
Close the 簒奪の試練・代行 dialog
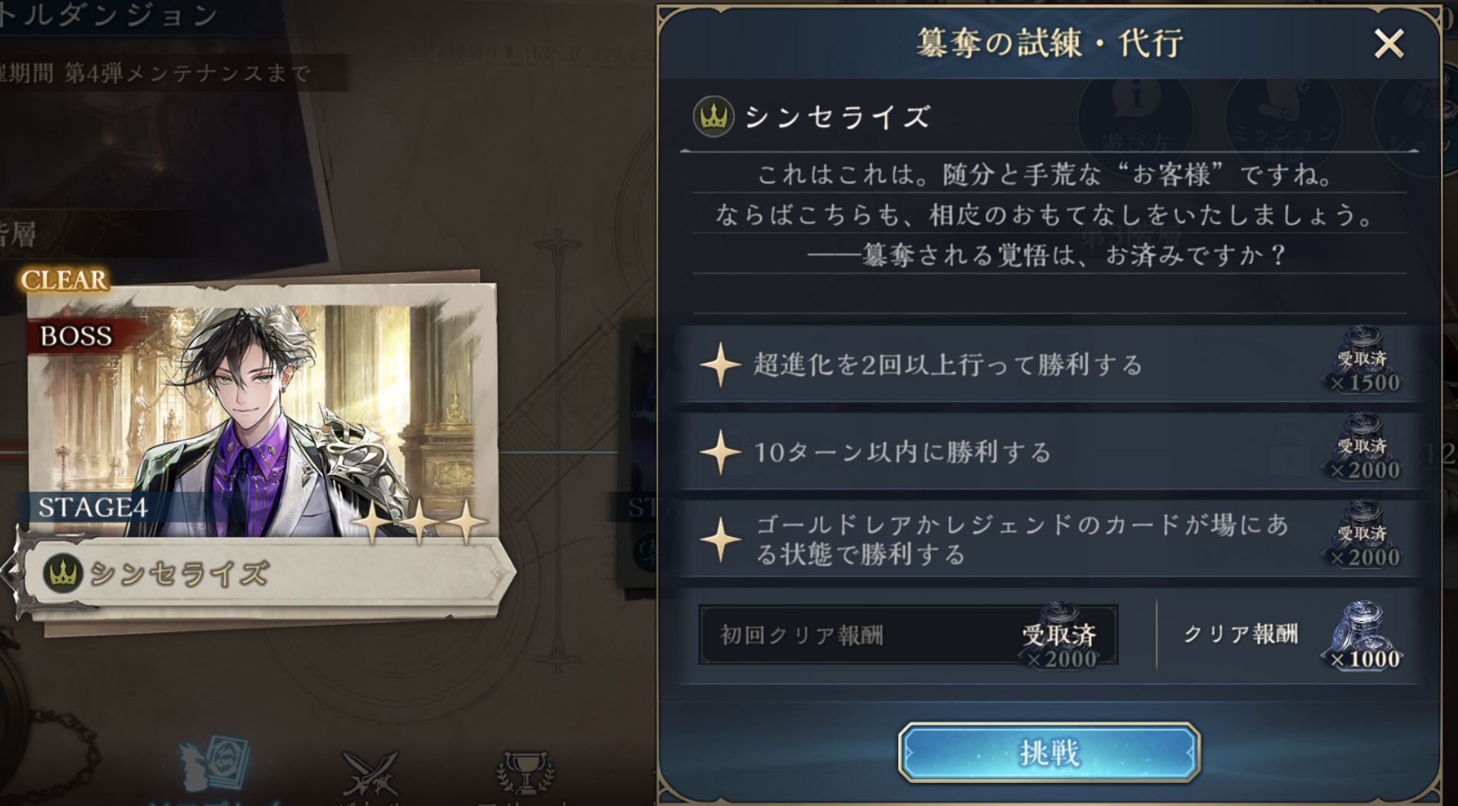1389,44
